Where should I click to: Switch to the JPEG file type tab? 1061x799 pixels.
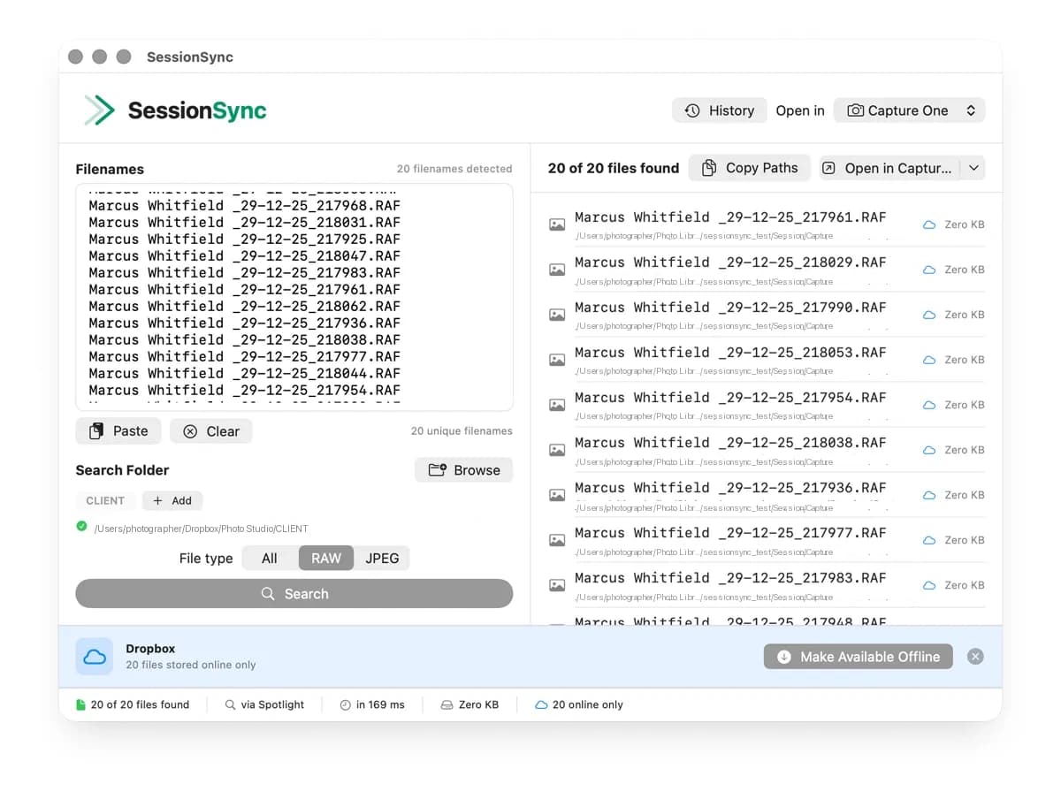pos(382,558)
